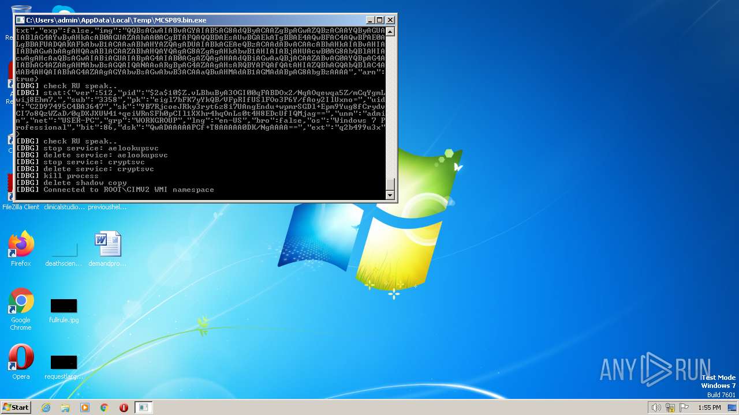Close the MCSP89.bin.exe console window
Viewport: 739px width, 415px height.
pyautogui.click(x=390, y=20)
